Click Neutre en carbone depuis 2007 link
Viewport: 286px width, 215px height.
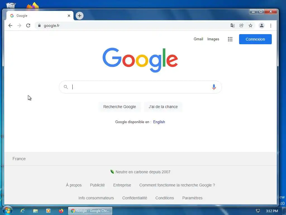(140, 172)
